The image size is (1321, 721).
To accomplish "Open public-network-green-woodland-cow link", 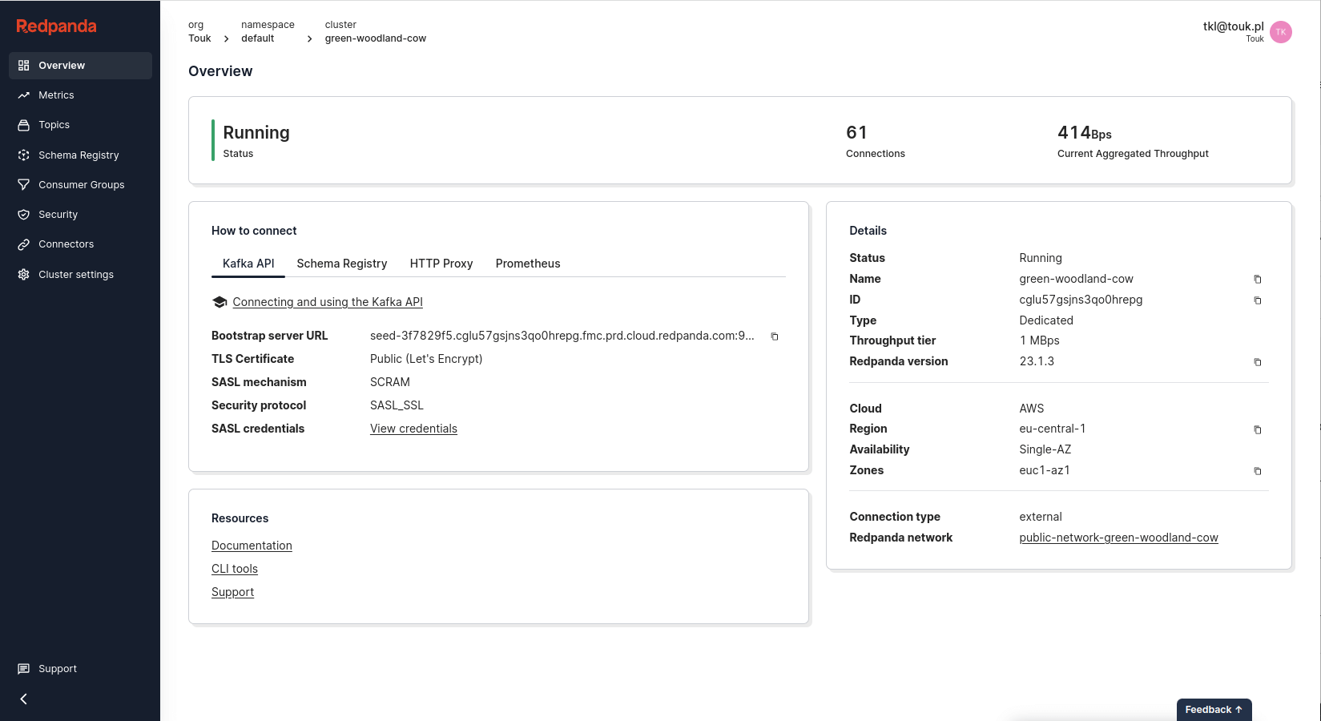I will pos(1118,538).
